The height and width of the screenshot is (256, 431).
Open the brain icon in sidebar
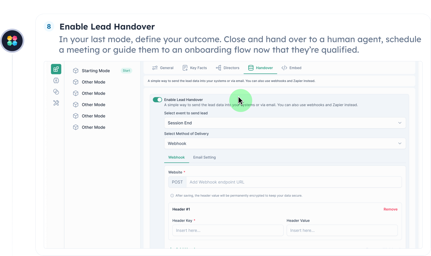56,80
